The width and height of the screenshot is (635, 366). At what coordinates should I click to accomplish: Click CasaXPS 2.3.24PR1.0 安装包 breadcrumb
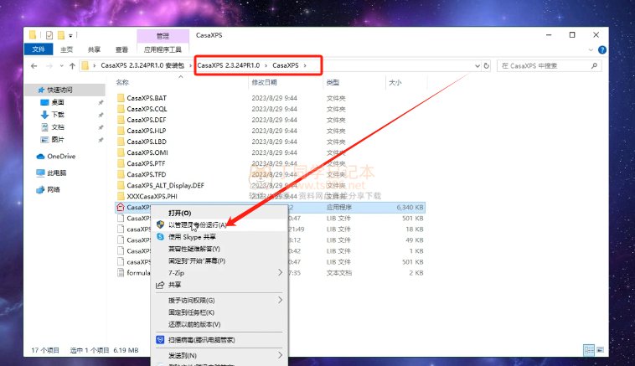(142, 65)
